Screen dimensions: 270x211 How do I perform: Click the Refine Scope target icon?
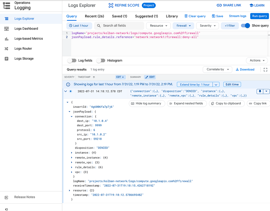coord(111,5)
